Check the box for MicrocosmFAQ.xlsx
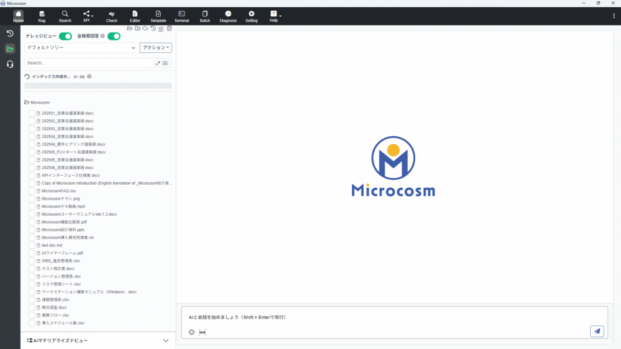 tap(32, 191)
